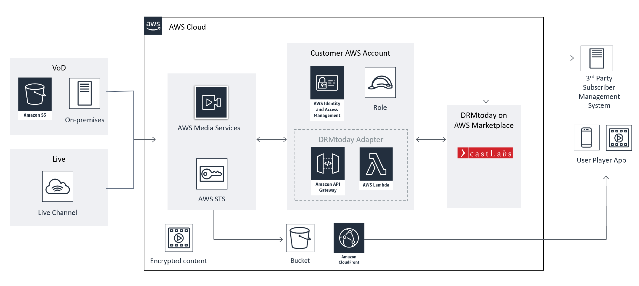The image size is (639, 286).
Task: Click the AWS logo in corner
Action: 153,26
